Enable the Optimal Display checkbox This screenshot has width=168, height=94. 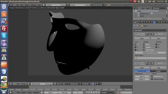[152, 79]
